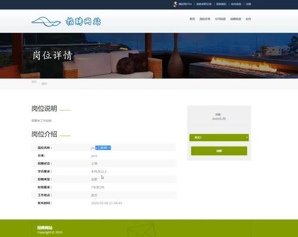This screenshot has height=237, width=298.
Task: Click the highlighted job name value in 岗位名称 row
Action: 101,148
